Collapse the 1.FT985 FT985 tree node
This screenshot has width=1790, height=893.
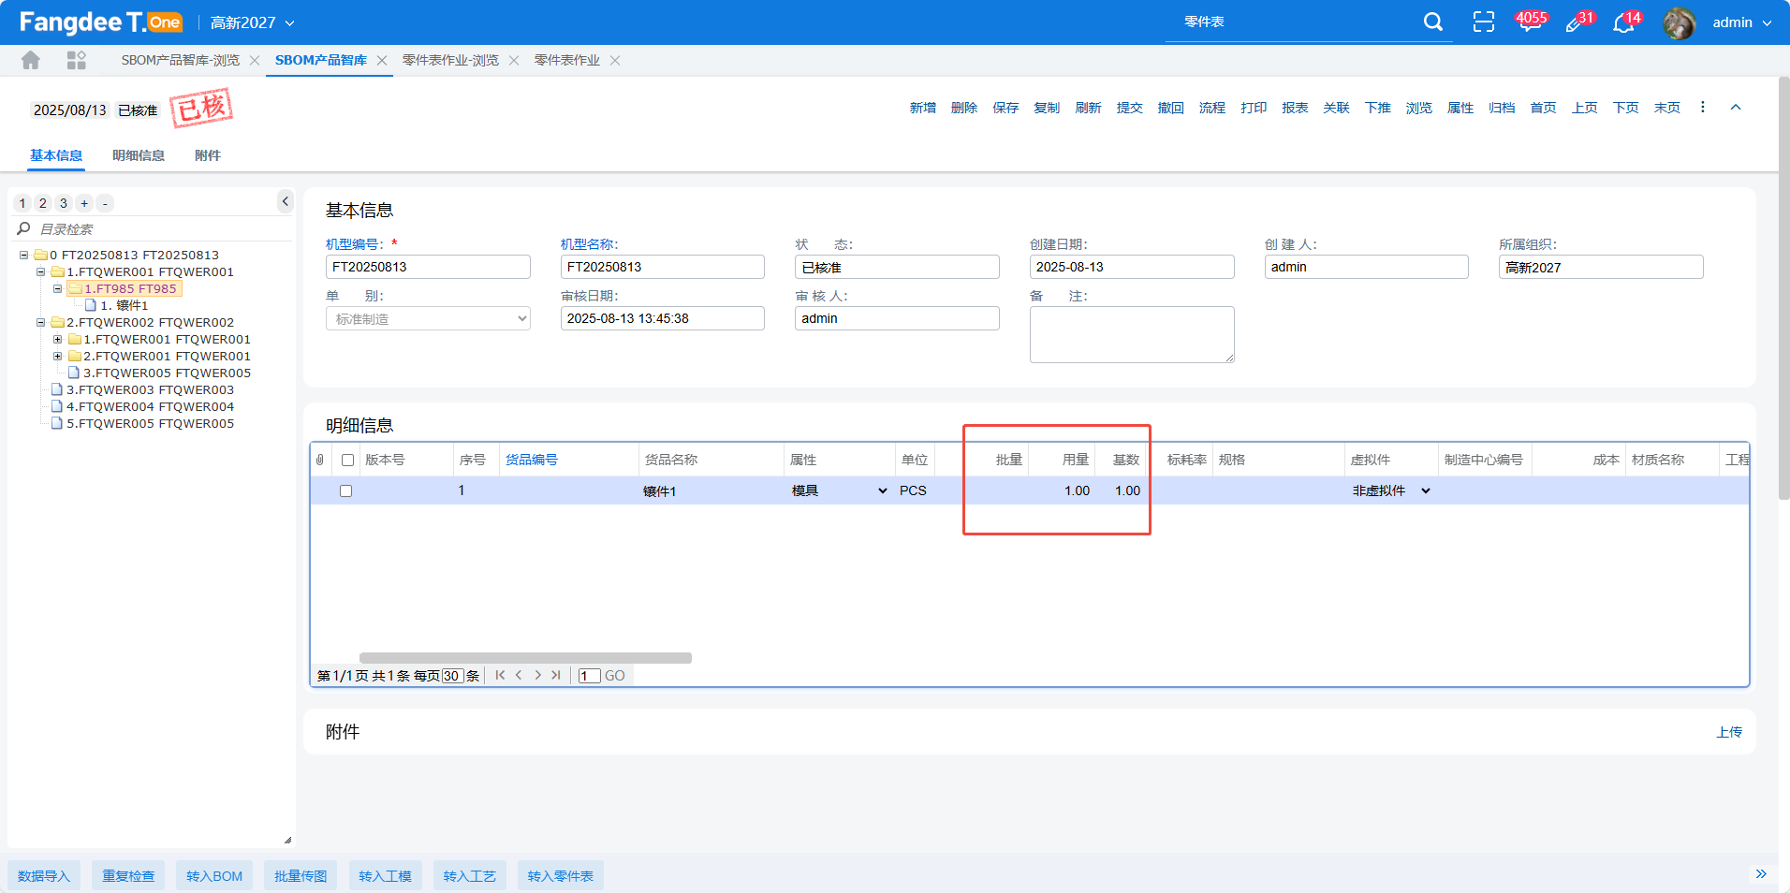pyautogui.click(x=57, y=289)
